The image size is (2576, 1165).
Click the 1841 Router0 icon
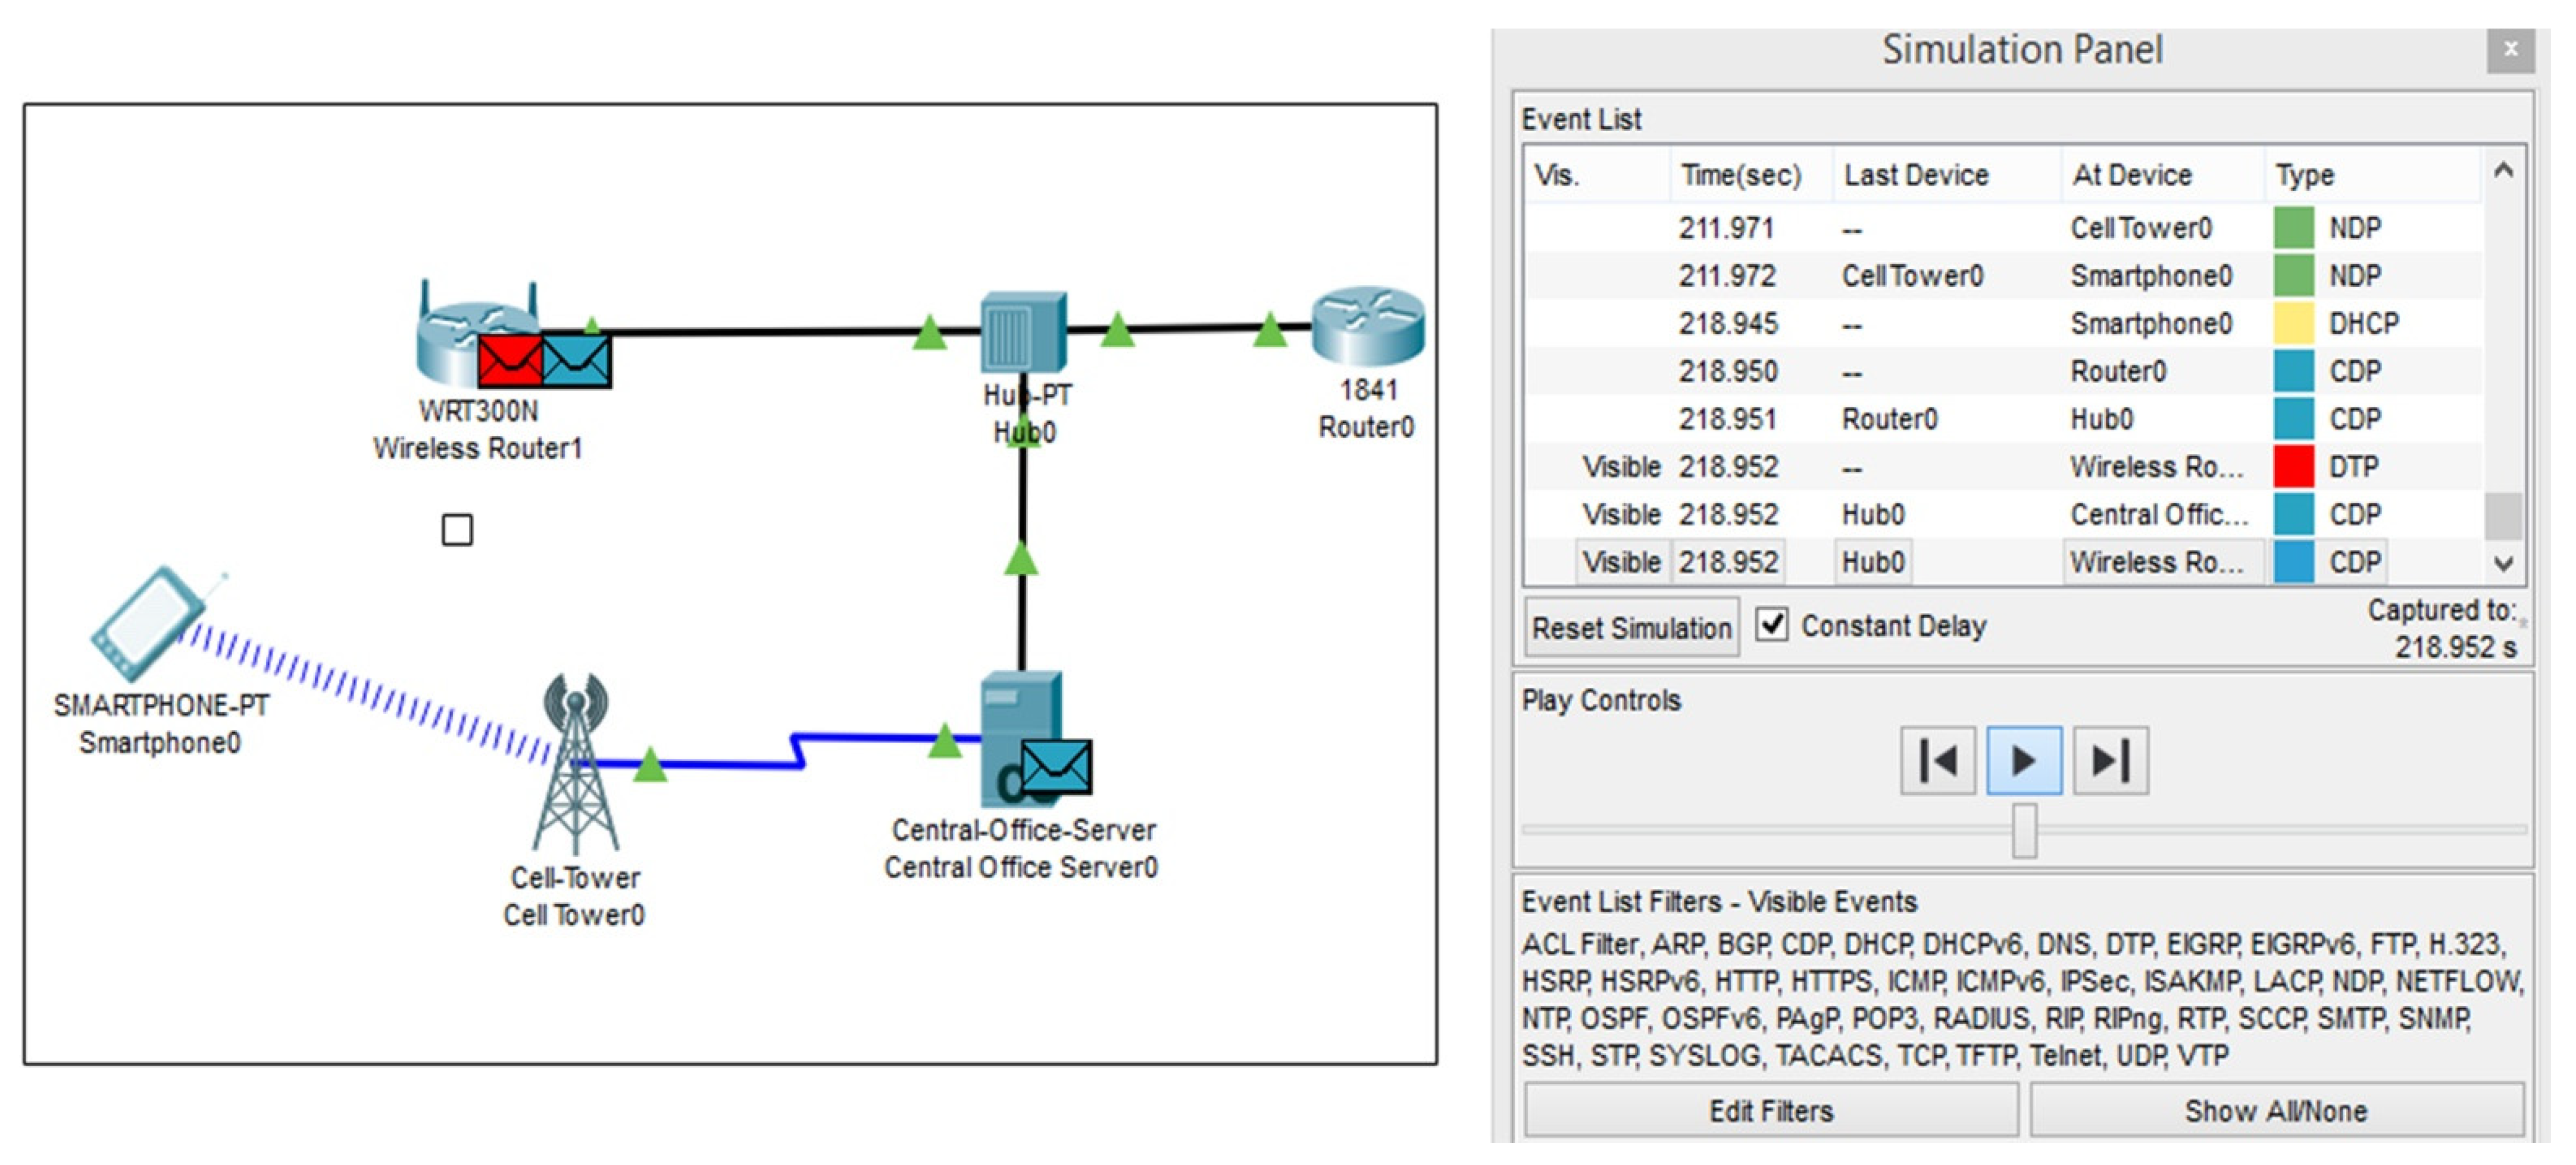click(x=1367, y=326)
